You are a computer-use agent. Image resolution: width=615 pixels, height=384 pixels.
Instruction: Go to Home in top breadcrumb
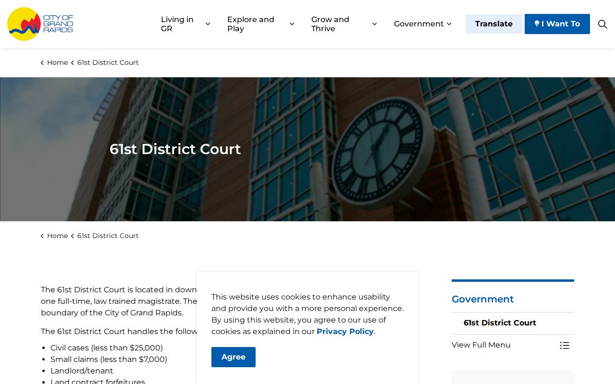click(x=58, y=62)
